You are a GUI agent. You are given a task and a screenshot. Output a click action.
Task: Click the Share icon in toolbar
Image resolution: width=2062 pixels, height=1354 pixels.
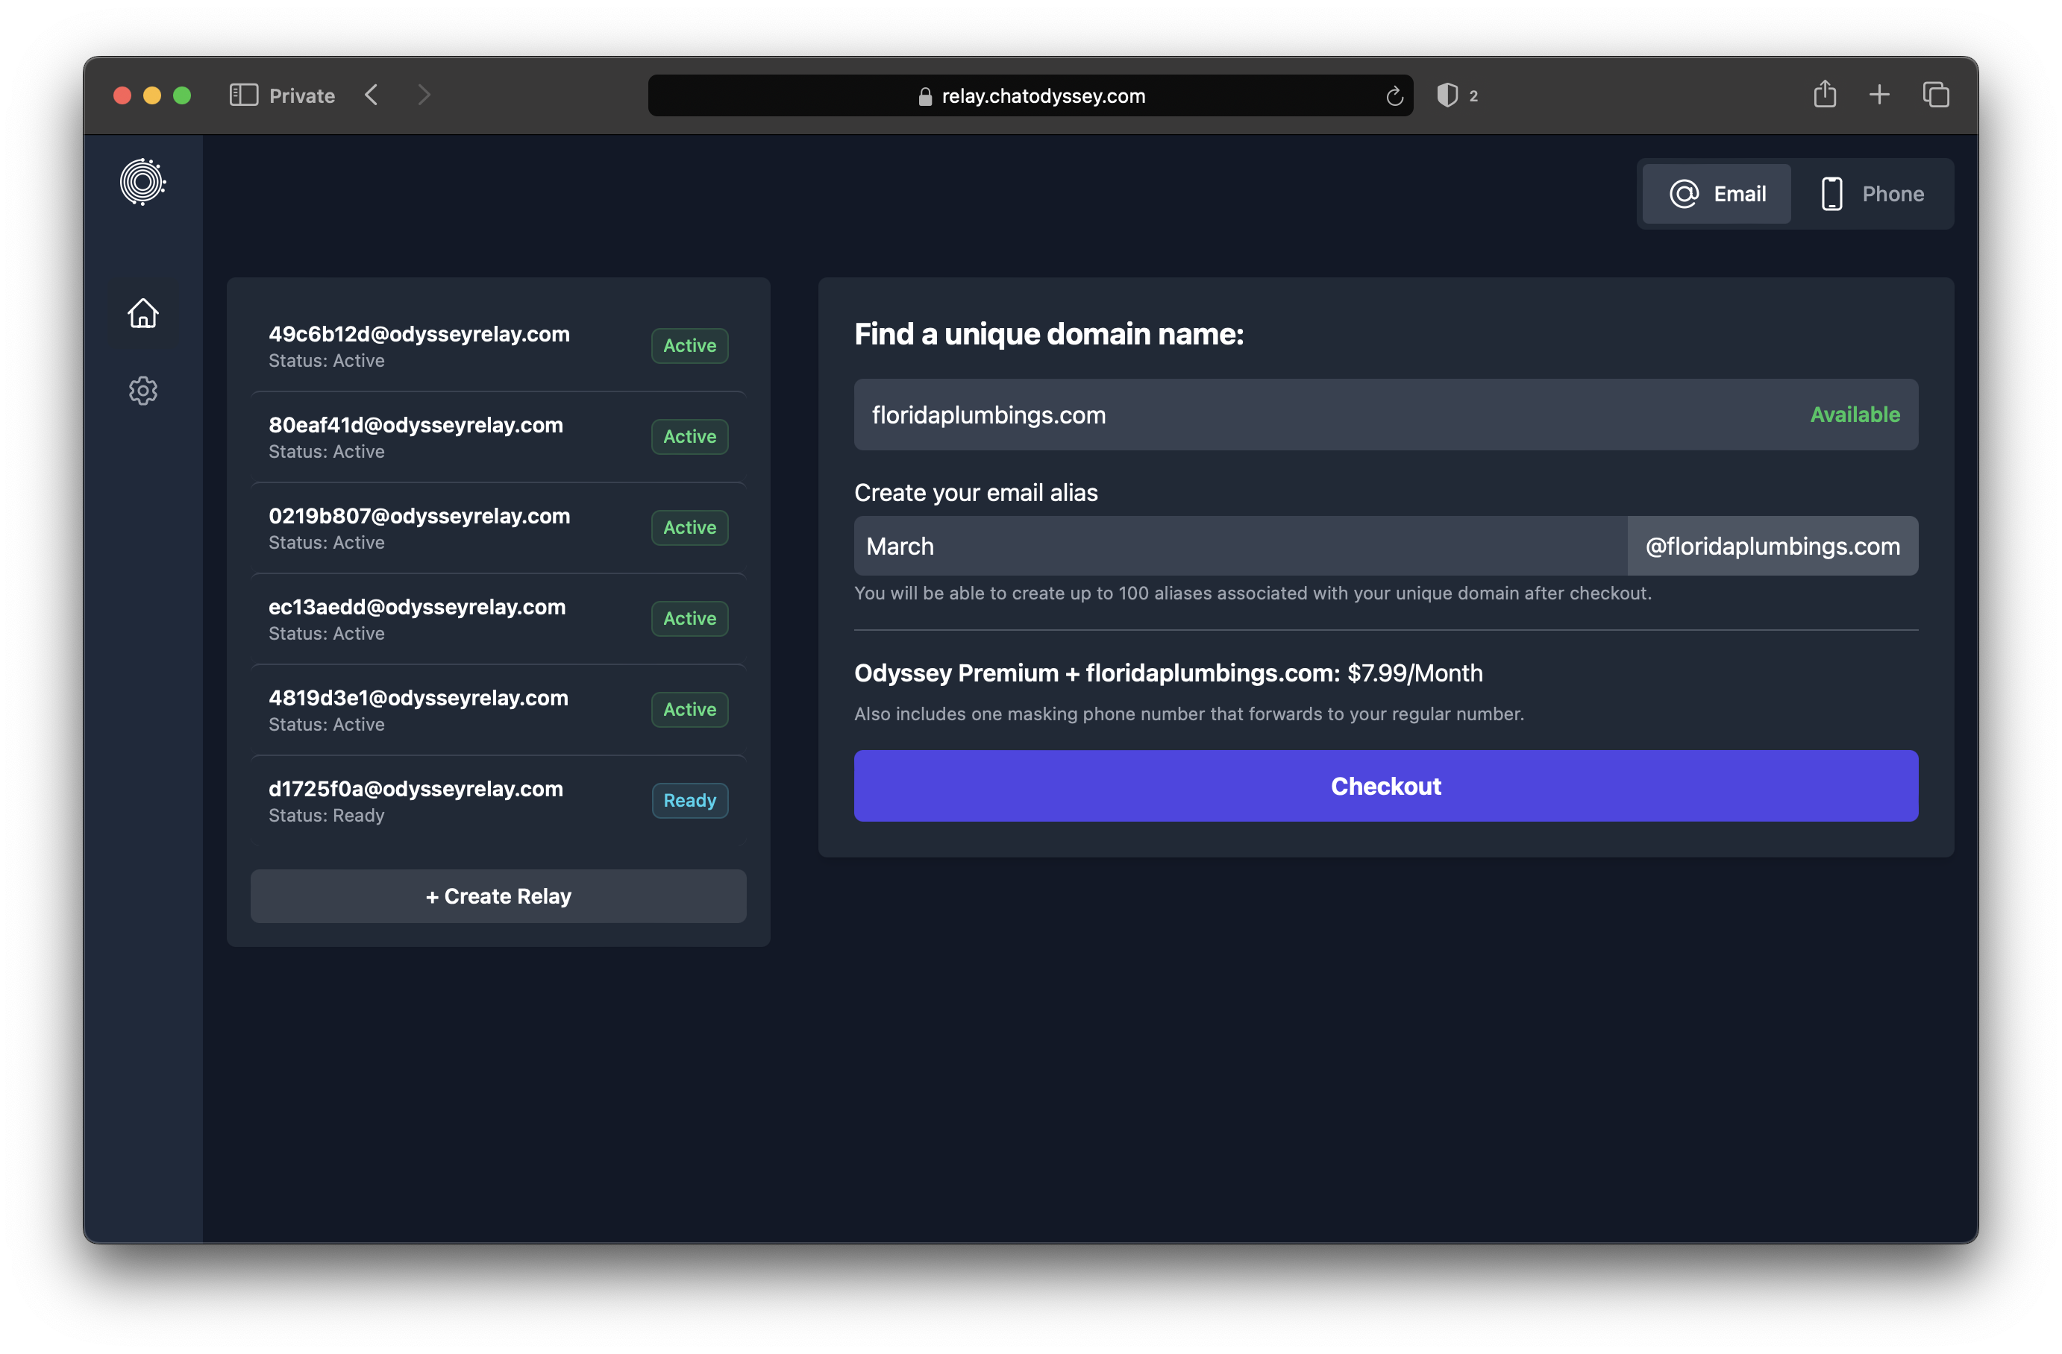[x=1825, y=95]
